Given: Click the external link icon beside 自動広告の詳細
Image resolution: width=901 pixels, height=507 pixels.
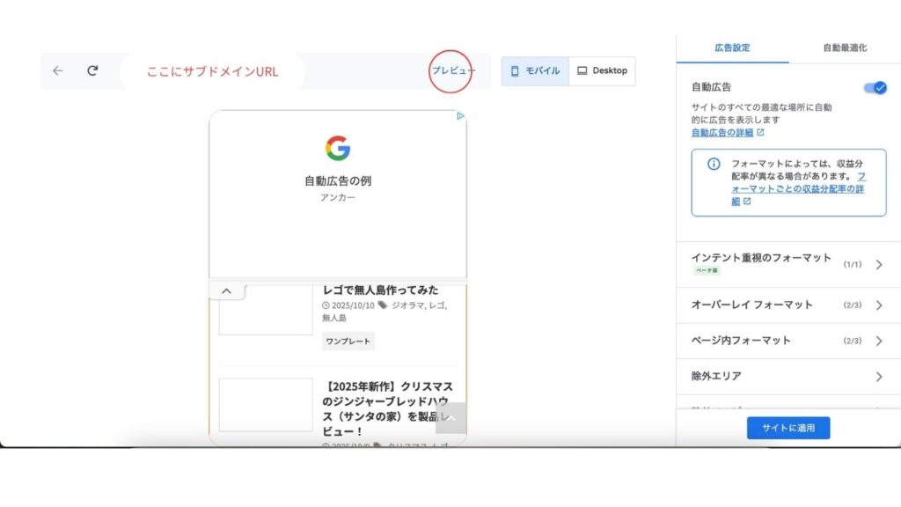Looking at the screenshot, I should click(760, 133).
